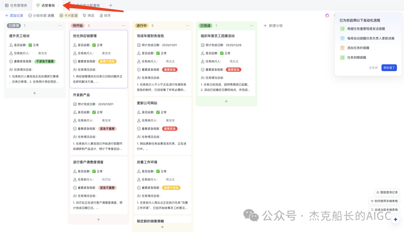404x232 pixels.
Task: Click the purple circular icon near popup
Action: click(x=327, y=16)
